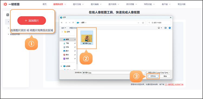Click the 一键抠图 logo icon
203x99 pixels.
point(5,4)
